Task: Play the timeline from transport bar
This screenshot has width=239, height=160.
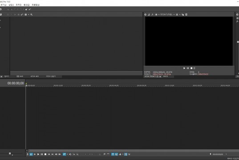Action: (x=38, y=154)
